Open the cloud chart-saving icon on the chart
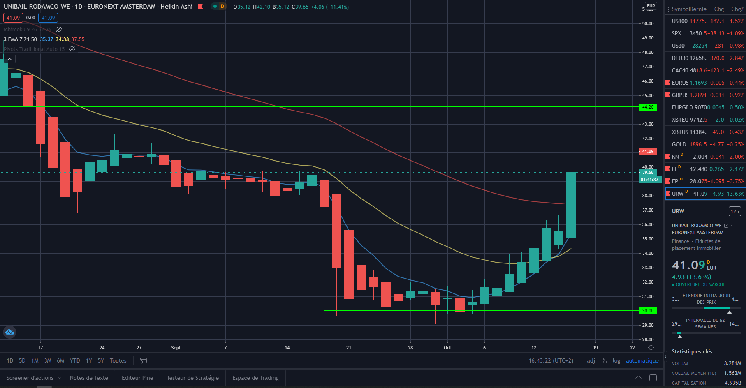The height and width of the screenshot is (388, 746). 9,332
